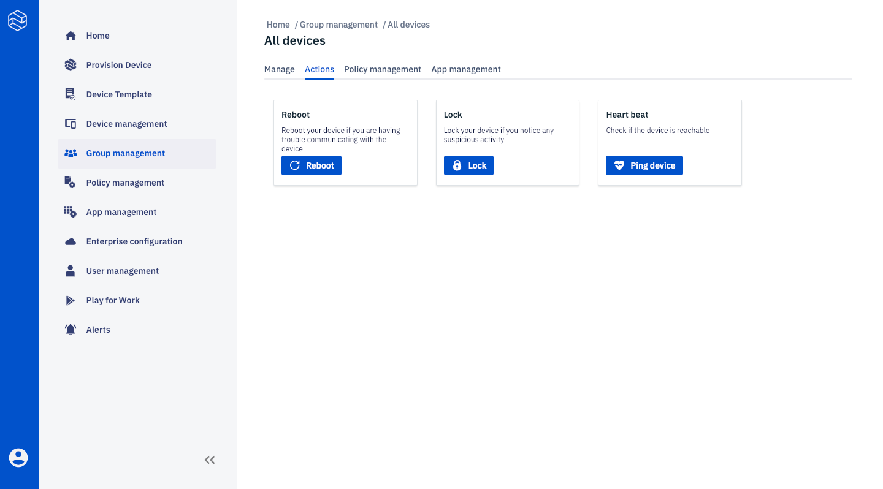883x489 pixels.
Task: Click the Group management breadcrumb link
Action: pos(338,25)
